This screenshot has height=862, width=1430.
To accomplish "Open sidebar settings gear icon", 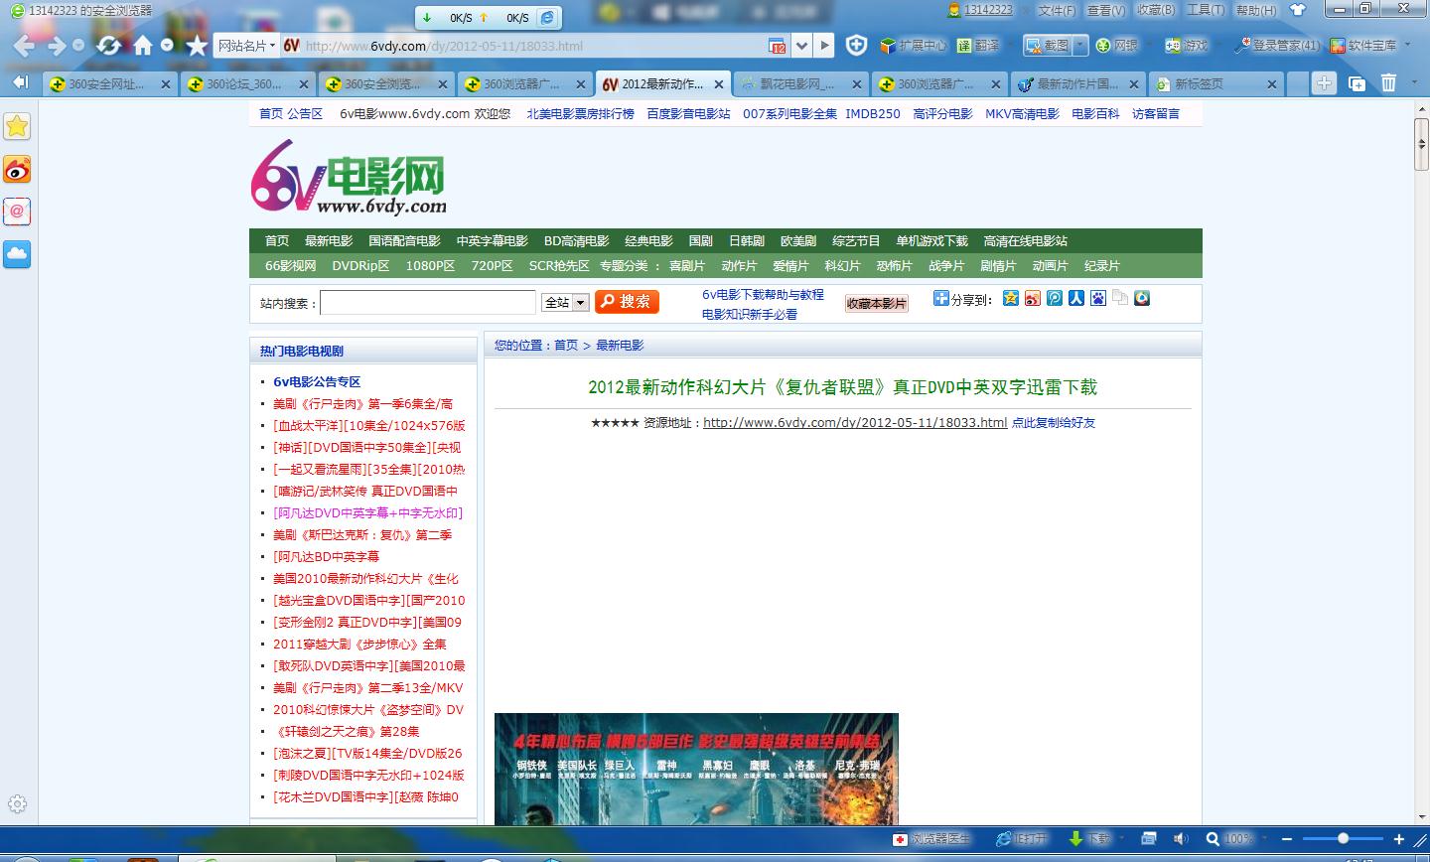I will coord(17,804).
